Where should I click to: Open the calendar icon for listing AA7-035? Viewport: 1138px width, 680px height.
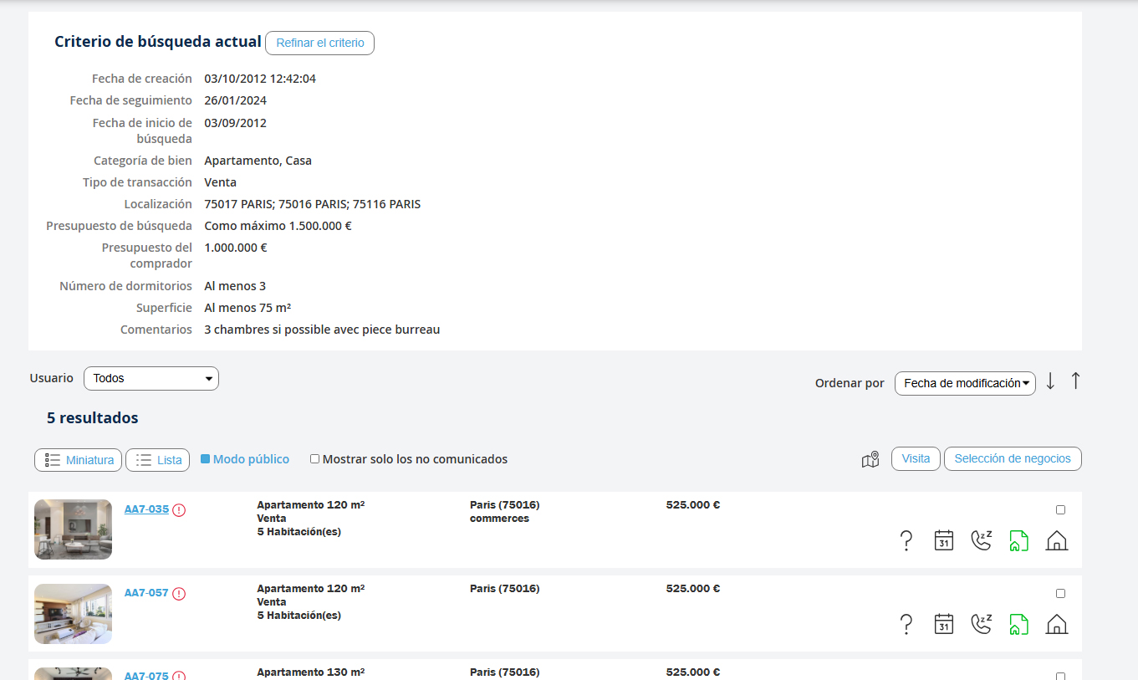(x=943, y=540)
